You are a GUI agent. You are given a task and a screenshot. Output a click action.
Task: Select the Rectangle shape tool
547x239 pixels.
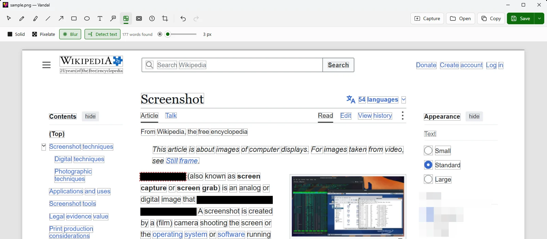[x=74, y=18]
